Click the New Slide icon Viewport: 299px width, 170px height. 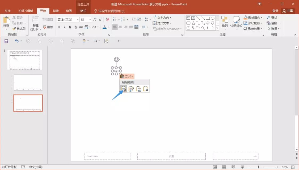(36, 19)
